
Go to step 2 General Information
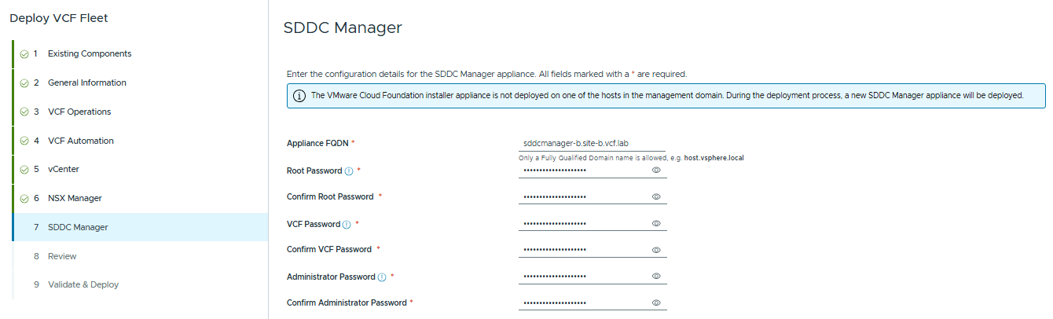tap(86, 82)
